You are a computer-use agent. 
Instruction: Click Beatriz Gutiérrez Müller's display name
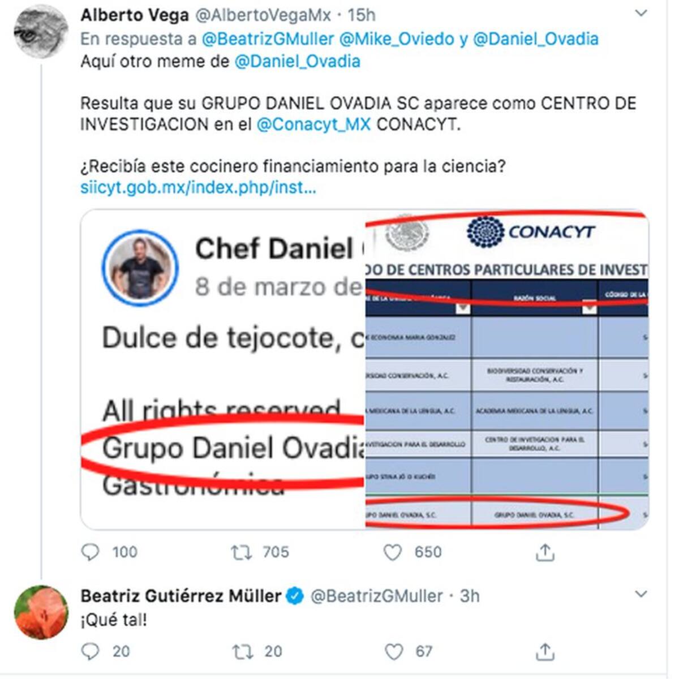pos(181,596)
